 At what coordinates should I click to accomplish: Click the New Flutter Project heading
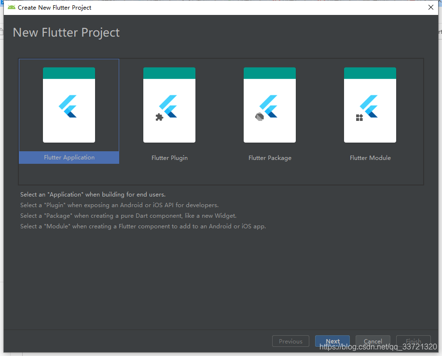(x=66, y=33)
